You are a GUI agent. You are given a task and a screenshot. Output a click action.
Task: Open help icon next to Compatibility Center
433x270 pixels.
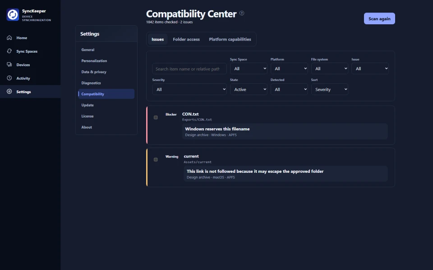click(x=242, y=13)
